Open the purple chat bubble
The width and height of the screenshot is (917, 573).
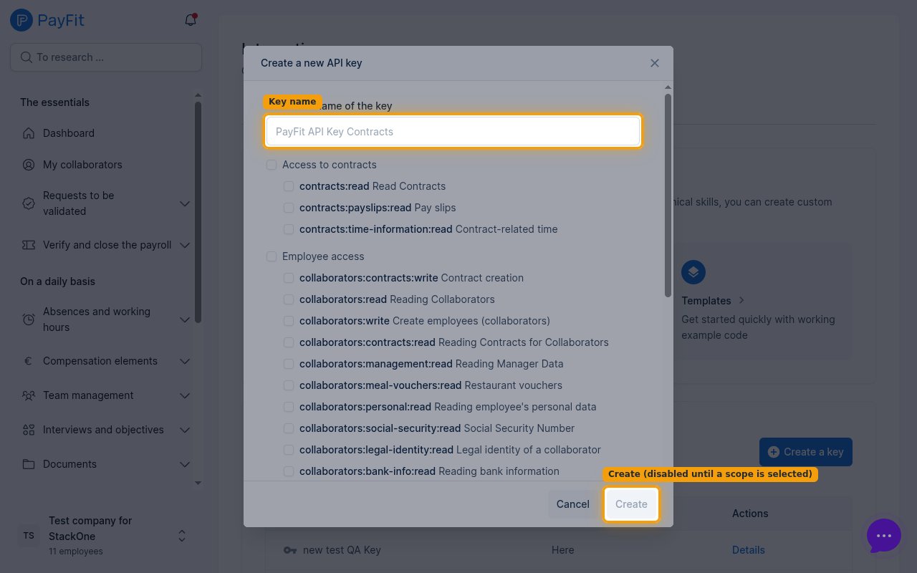(884, 536)
